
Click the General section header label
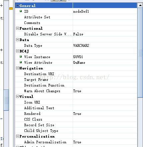point(28,6)
